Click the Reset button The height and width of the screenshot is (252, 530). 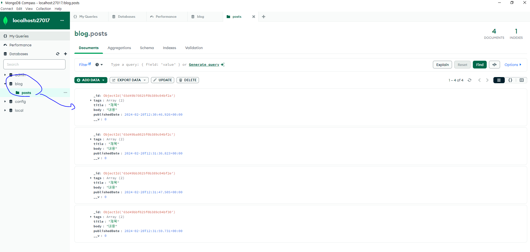click(x=462, y=65)
